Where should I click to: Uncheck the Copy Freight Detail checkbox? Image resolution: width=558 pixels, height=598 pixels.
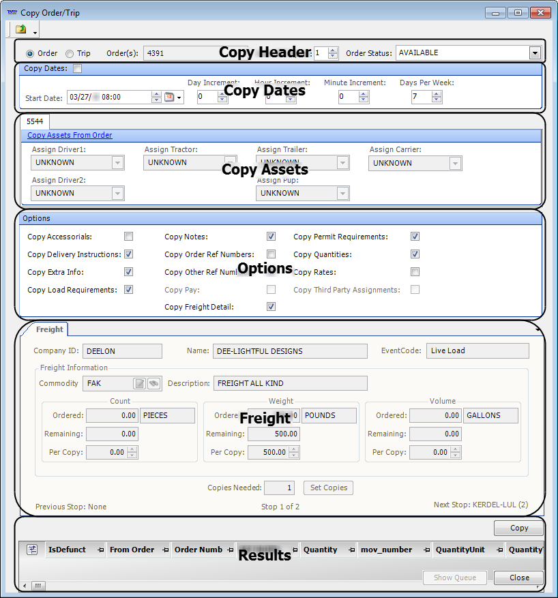pyautogui.click(x=271, y=307)
